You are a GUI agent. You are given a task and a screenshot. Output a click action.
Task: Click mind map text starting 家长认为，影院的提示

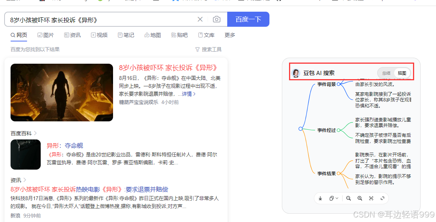click(x=383, y=179)
